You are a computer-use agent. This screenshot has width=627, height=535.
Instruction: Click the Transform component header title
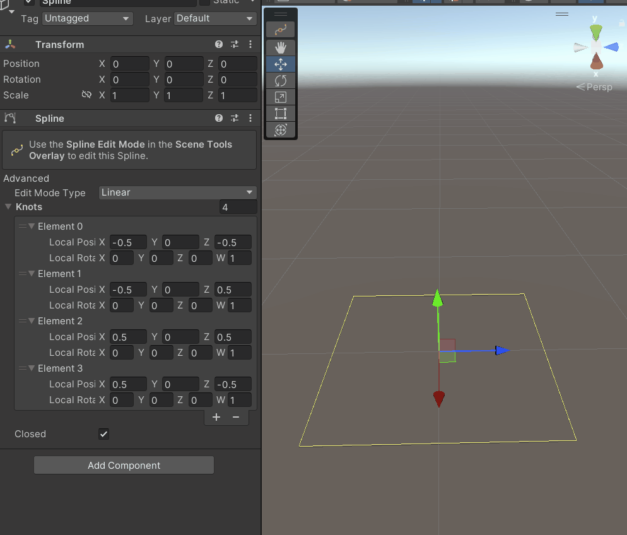click(x=59, y=44)
